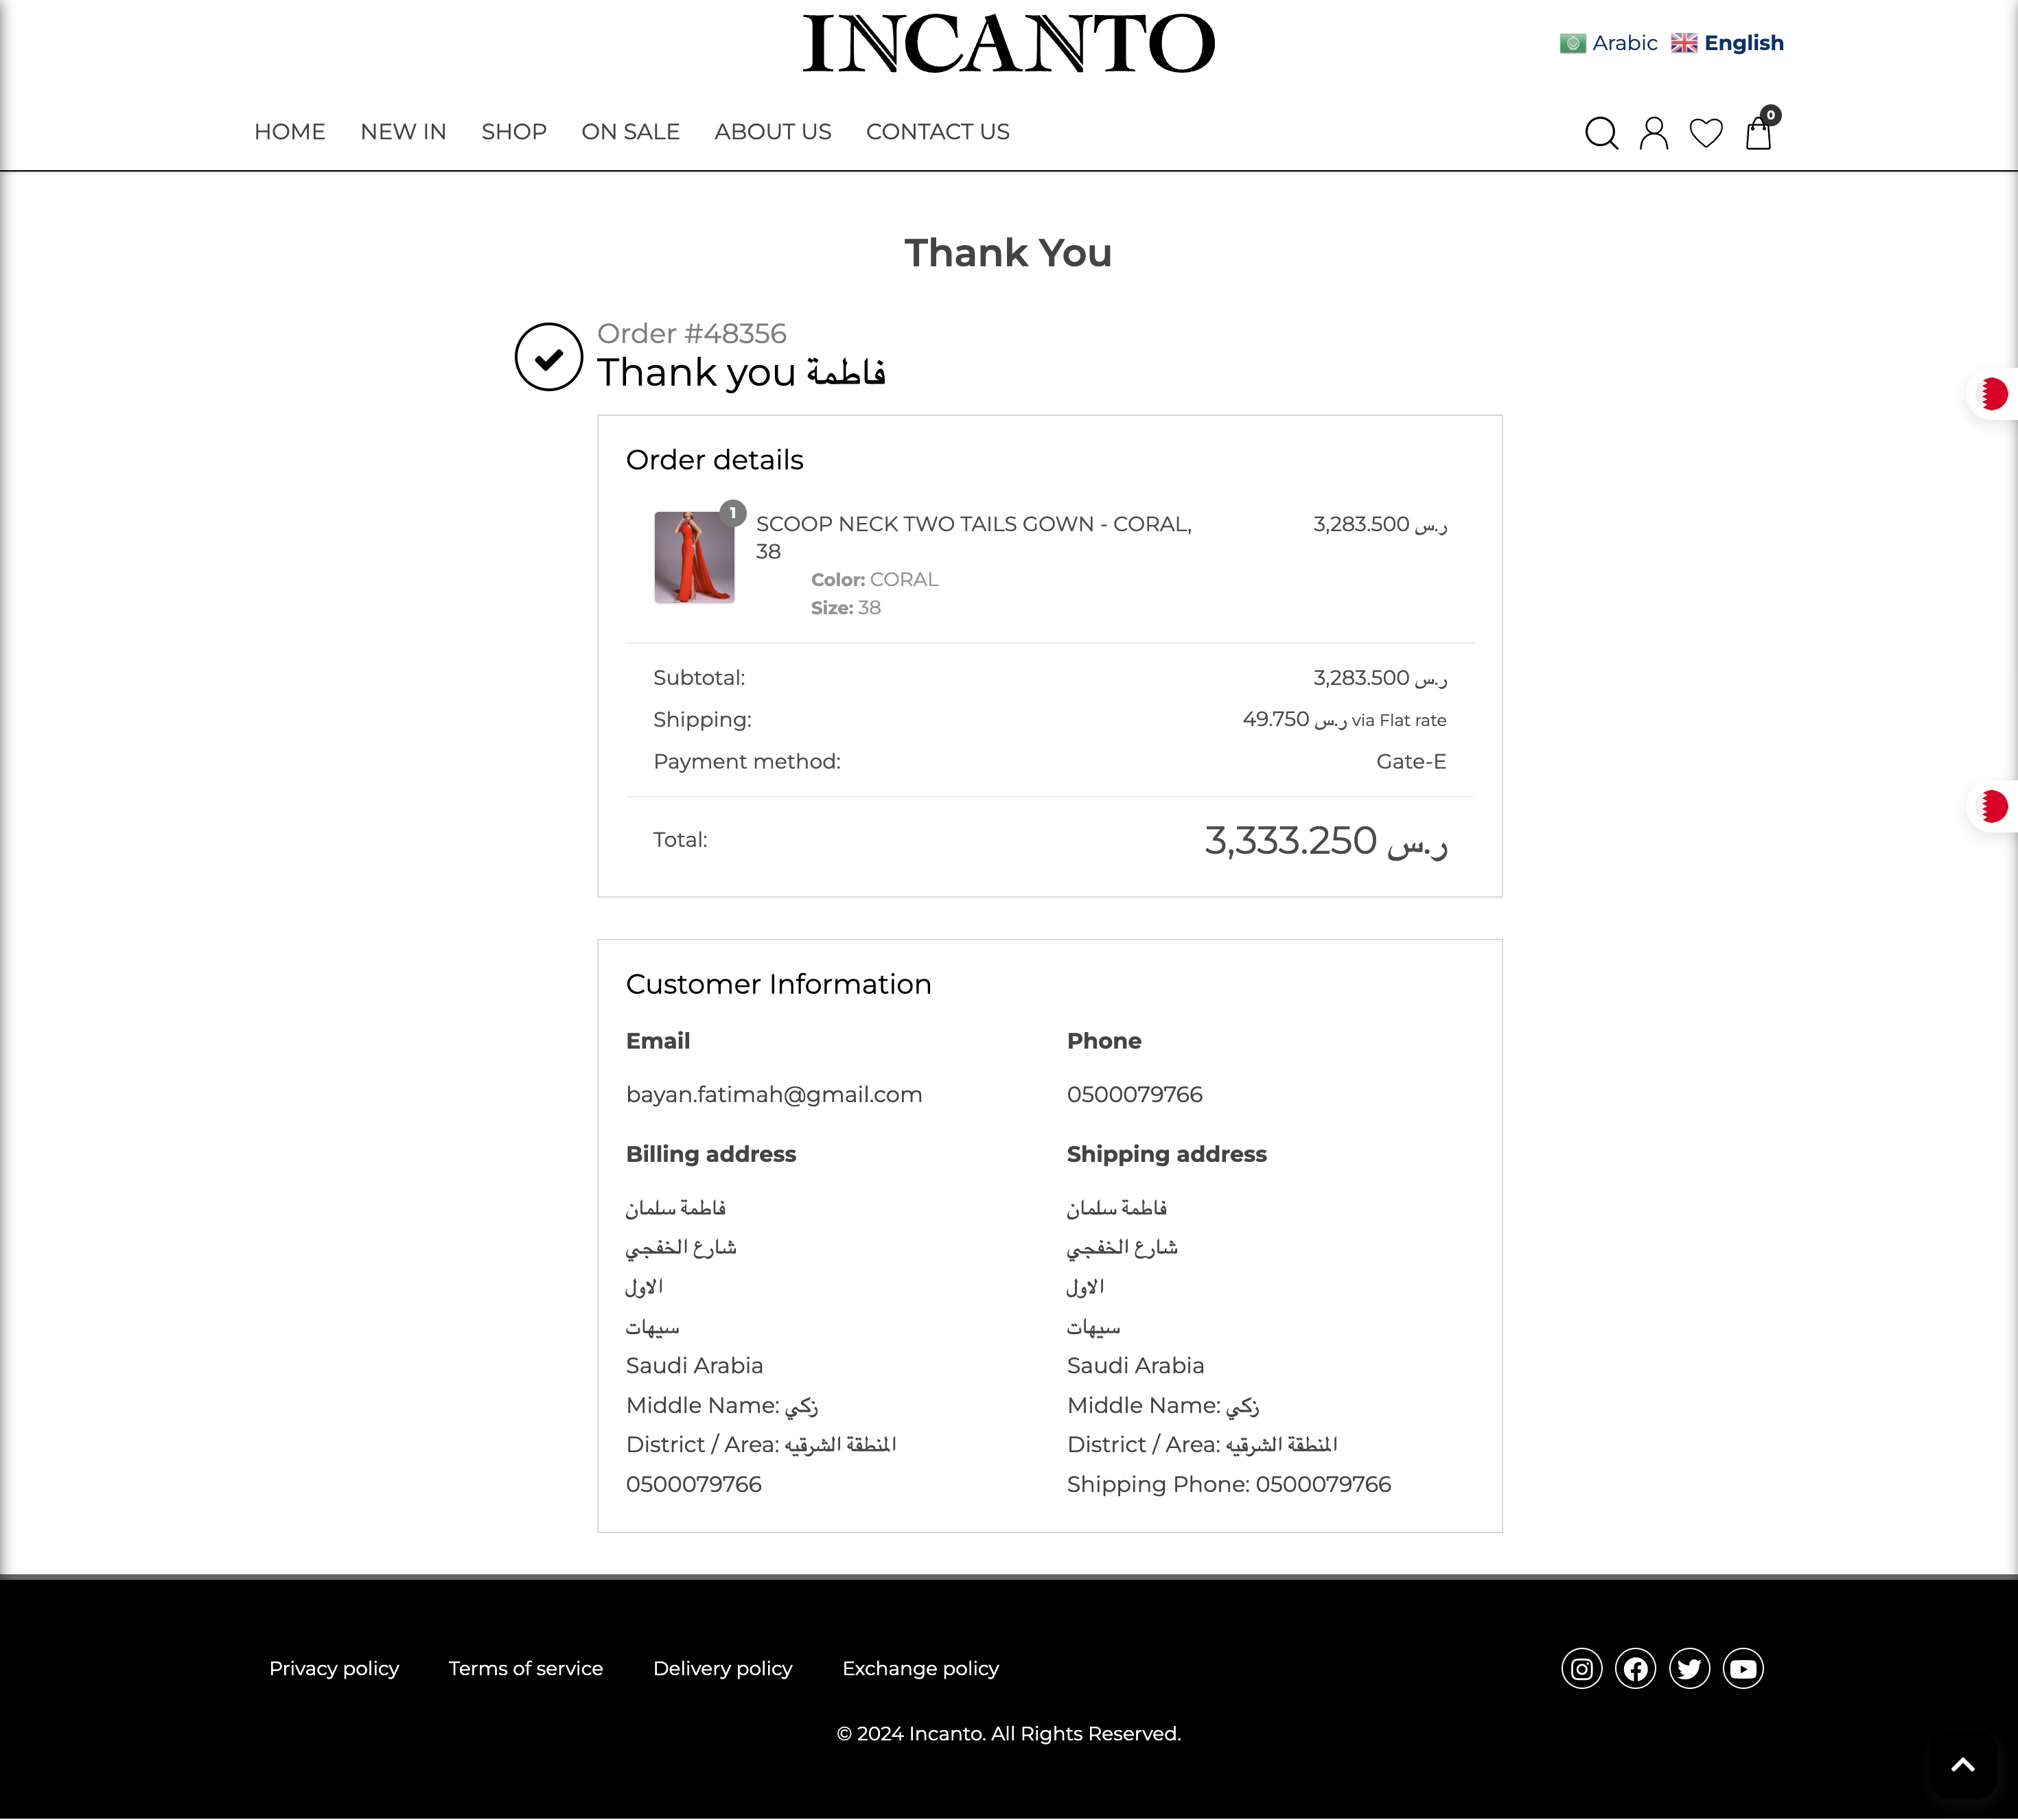Open the shopping bag cart icon
The height and width of the screenshot is (1820, 2018).
coord(1758,133)
